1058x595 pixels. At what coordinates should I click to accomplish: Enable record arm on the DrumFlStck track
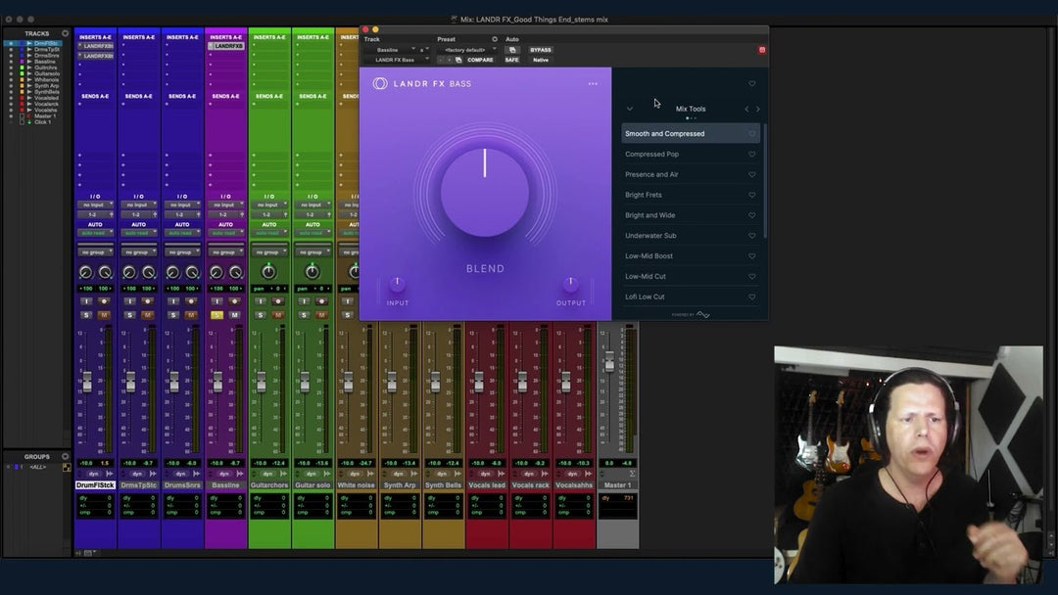coord(103,301)
